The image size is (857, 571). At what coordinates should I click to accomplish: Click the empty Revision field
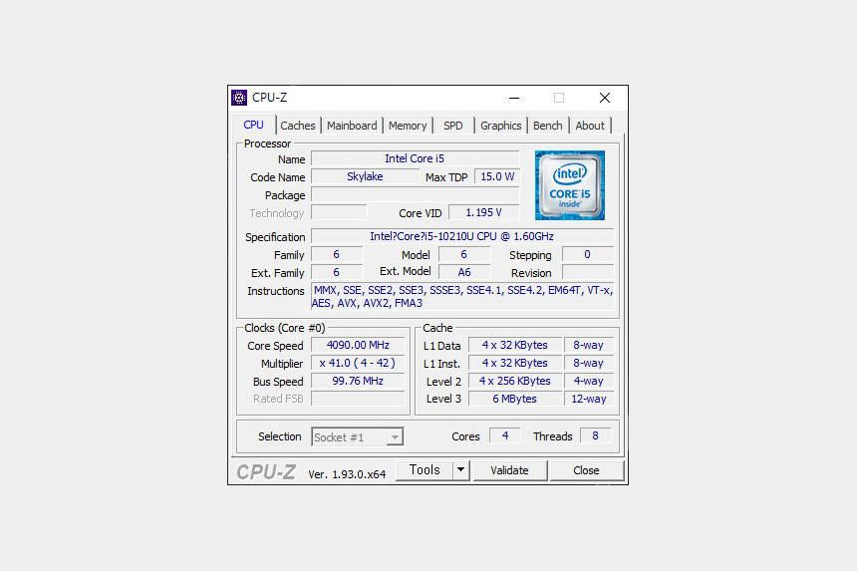[588, 272]
